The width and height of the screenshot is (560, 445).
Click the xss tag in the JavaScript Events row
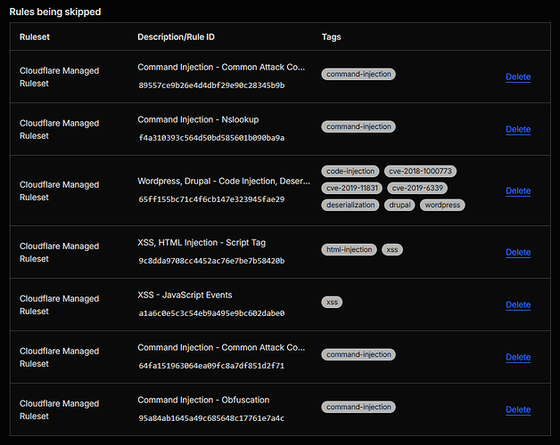pos(332,302)
